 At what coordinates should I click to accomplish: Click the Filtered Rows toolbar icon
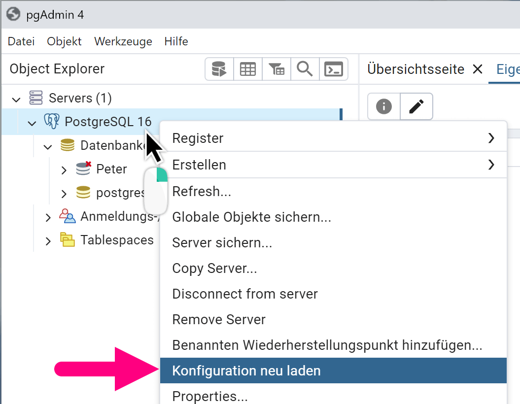277,69
